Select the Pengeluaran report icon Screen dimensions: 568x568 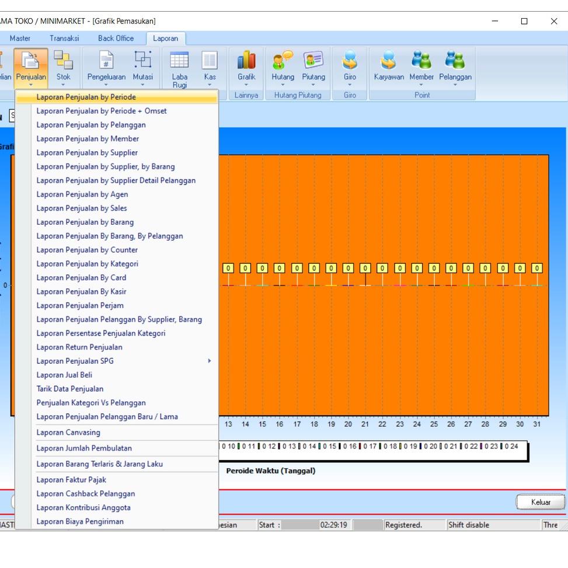coord(105,64)
